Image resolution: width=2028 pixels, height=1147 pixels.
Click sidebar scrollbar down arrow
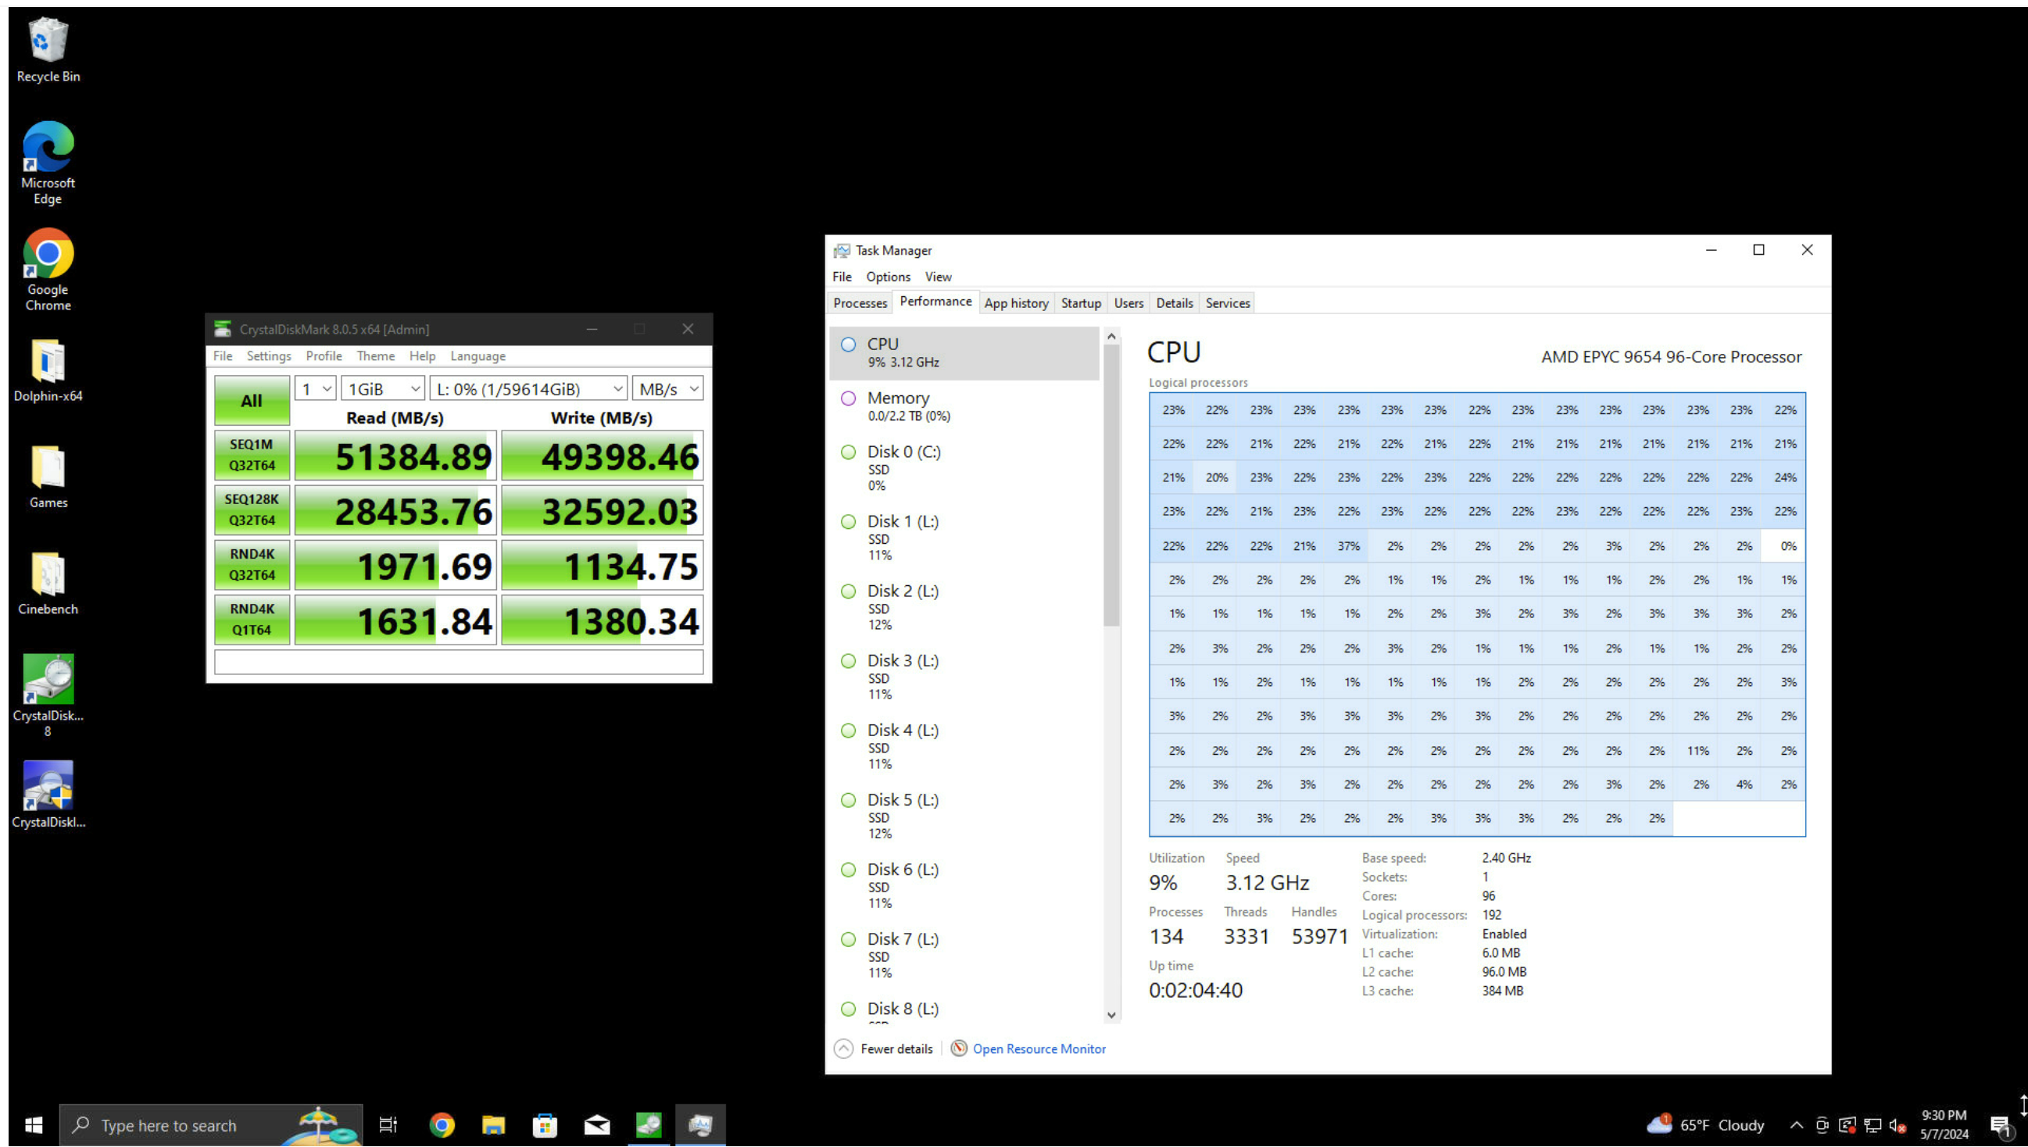(1112, 1015)
